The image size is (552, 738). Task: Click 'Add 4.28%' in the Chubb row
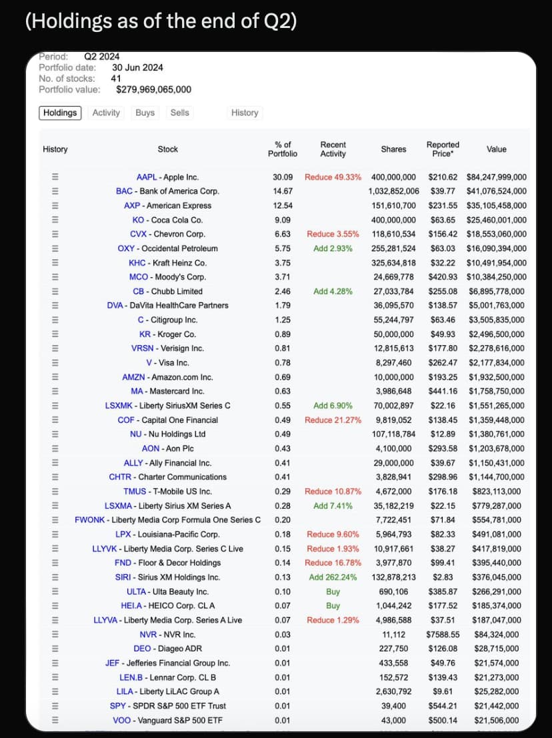pyautogui.click(x=333, y=291)
